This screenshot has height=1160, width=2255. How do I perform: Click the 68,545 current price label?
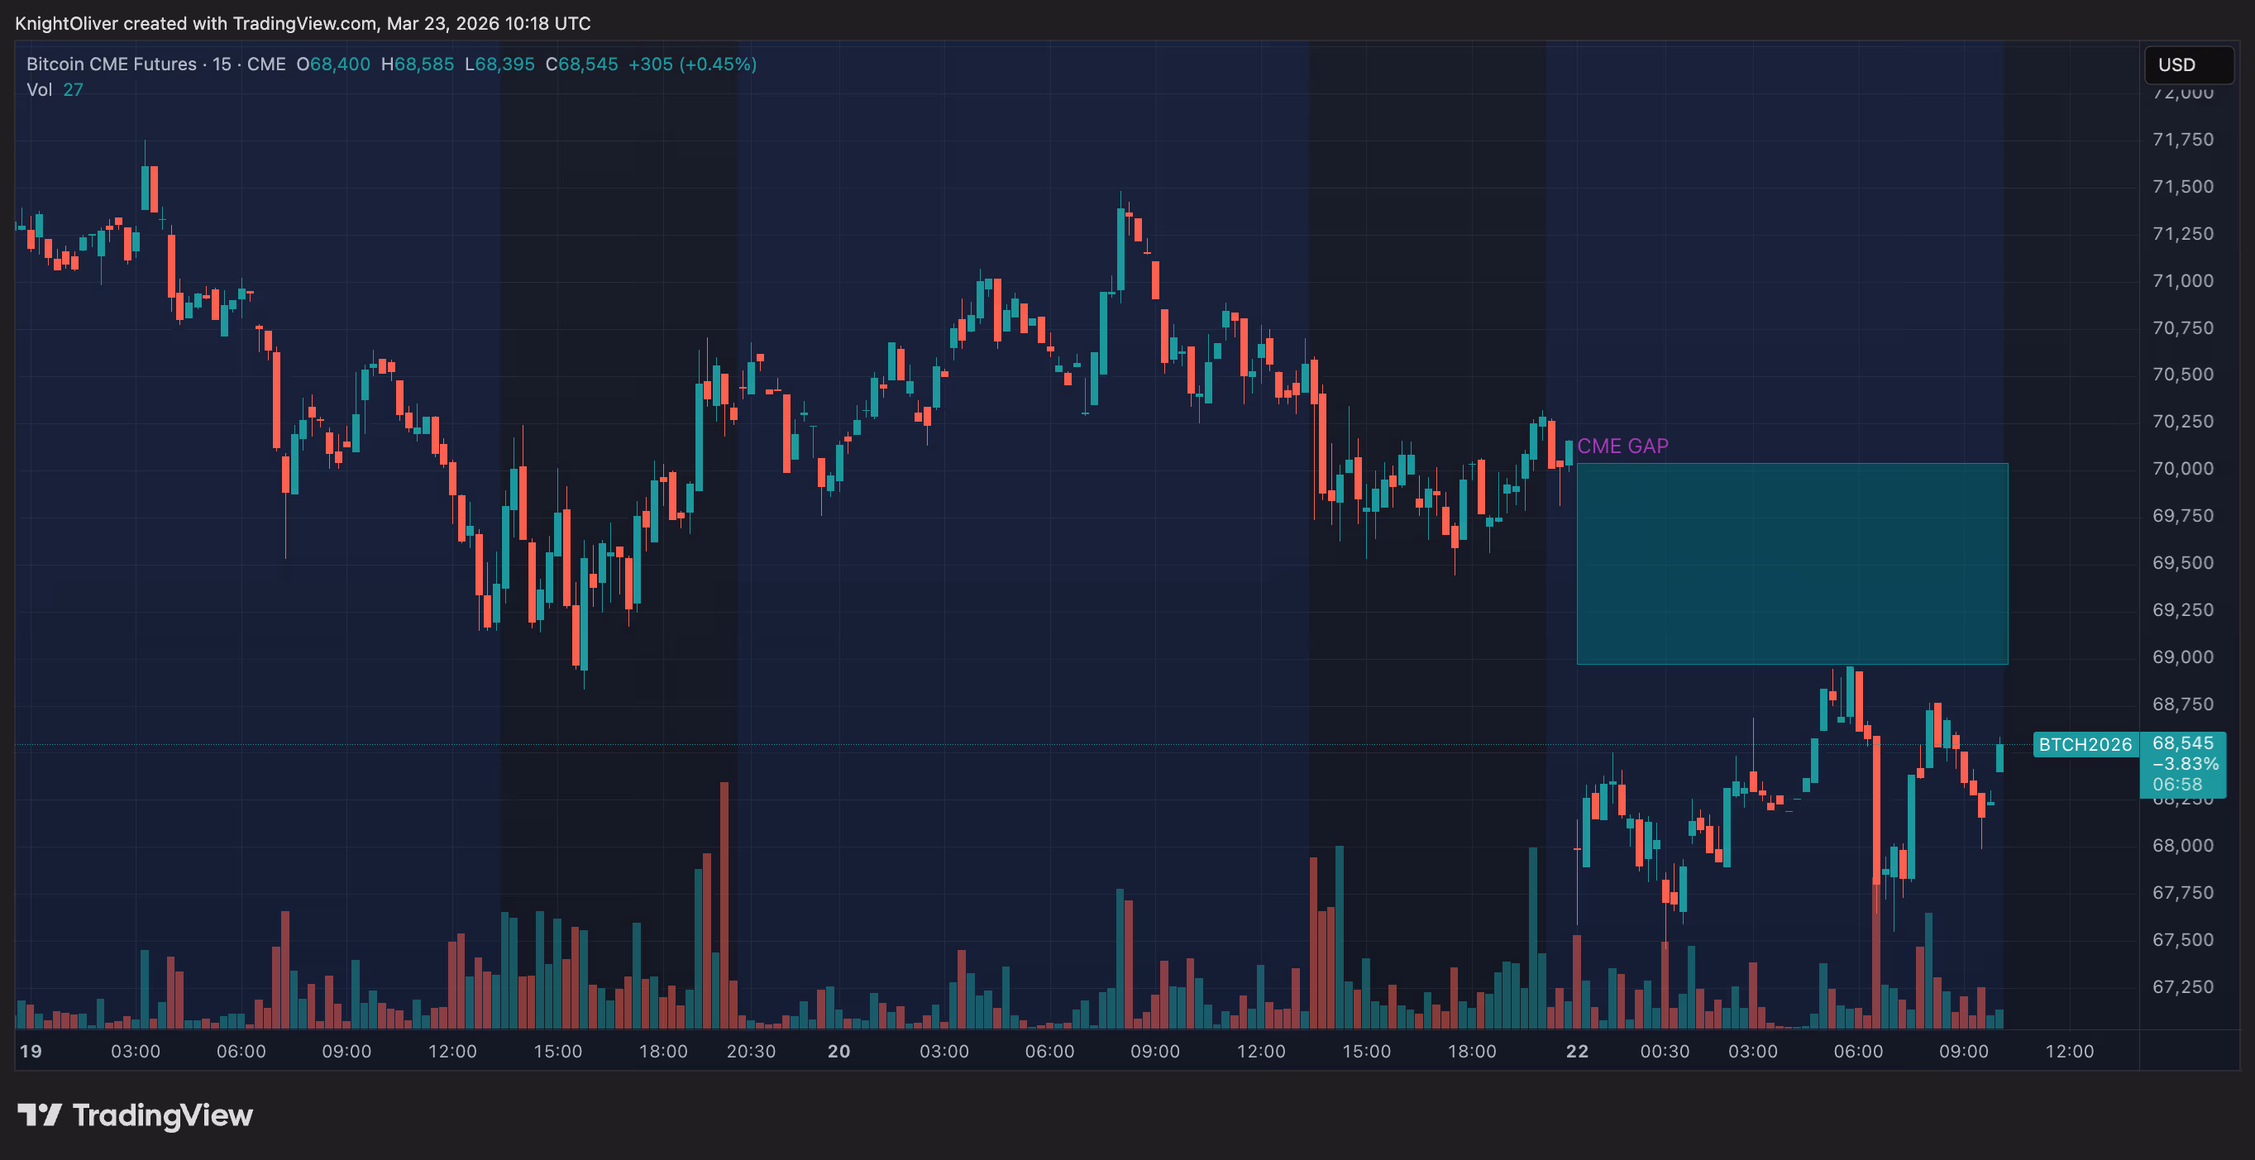point(2182,743)
